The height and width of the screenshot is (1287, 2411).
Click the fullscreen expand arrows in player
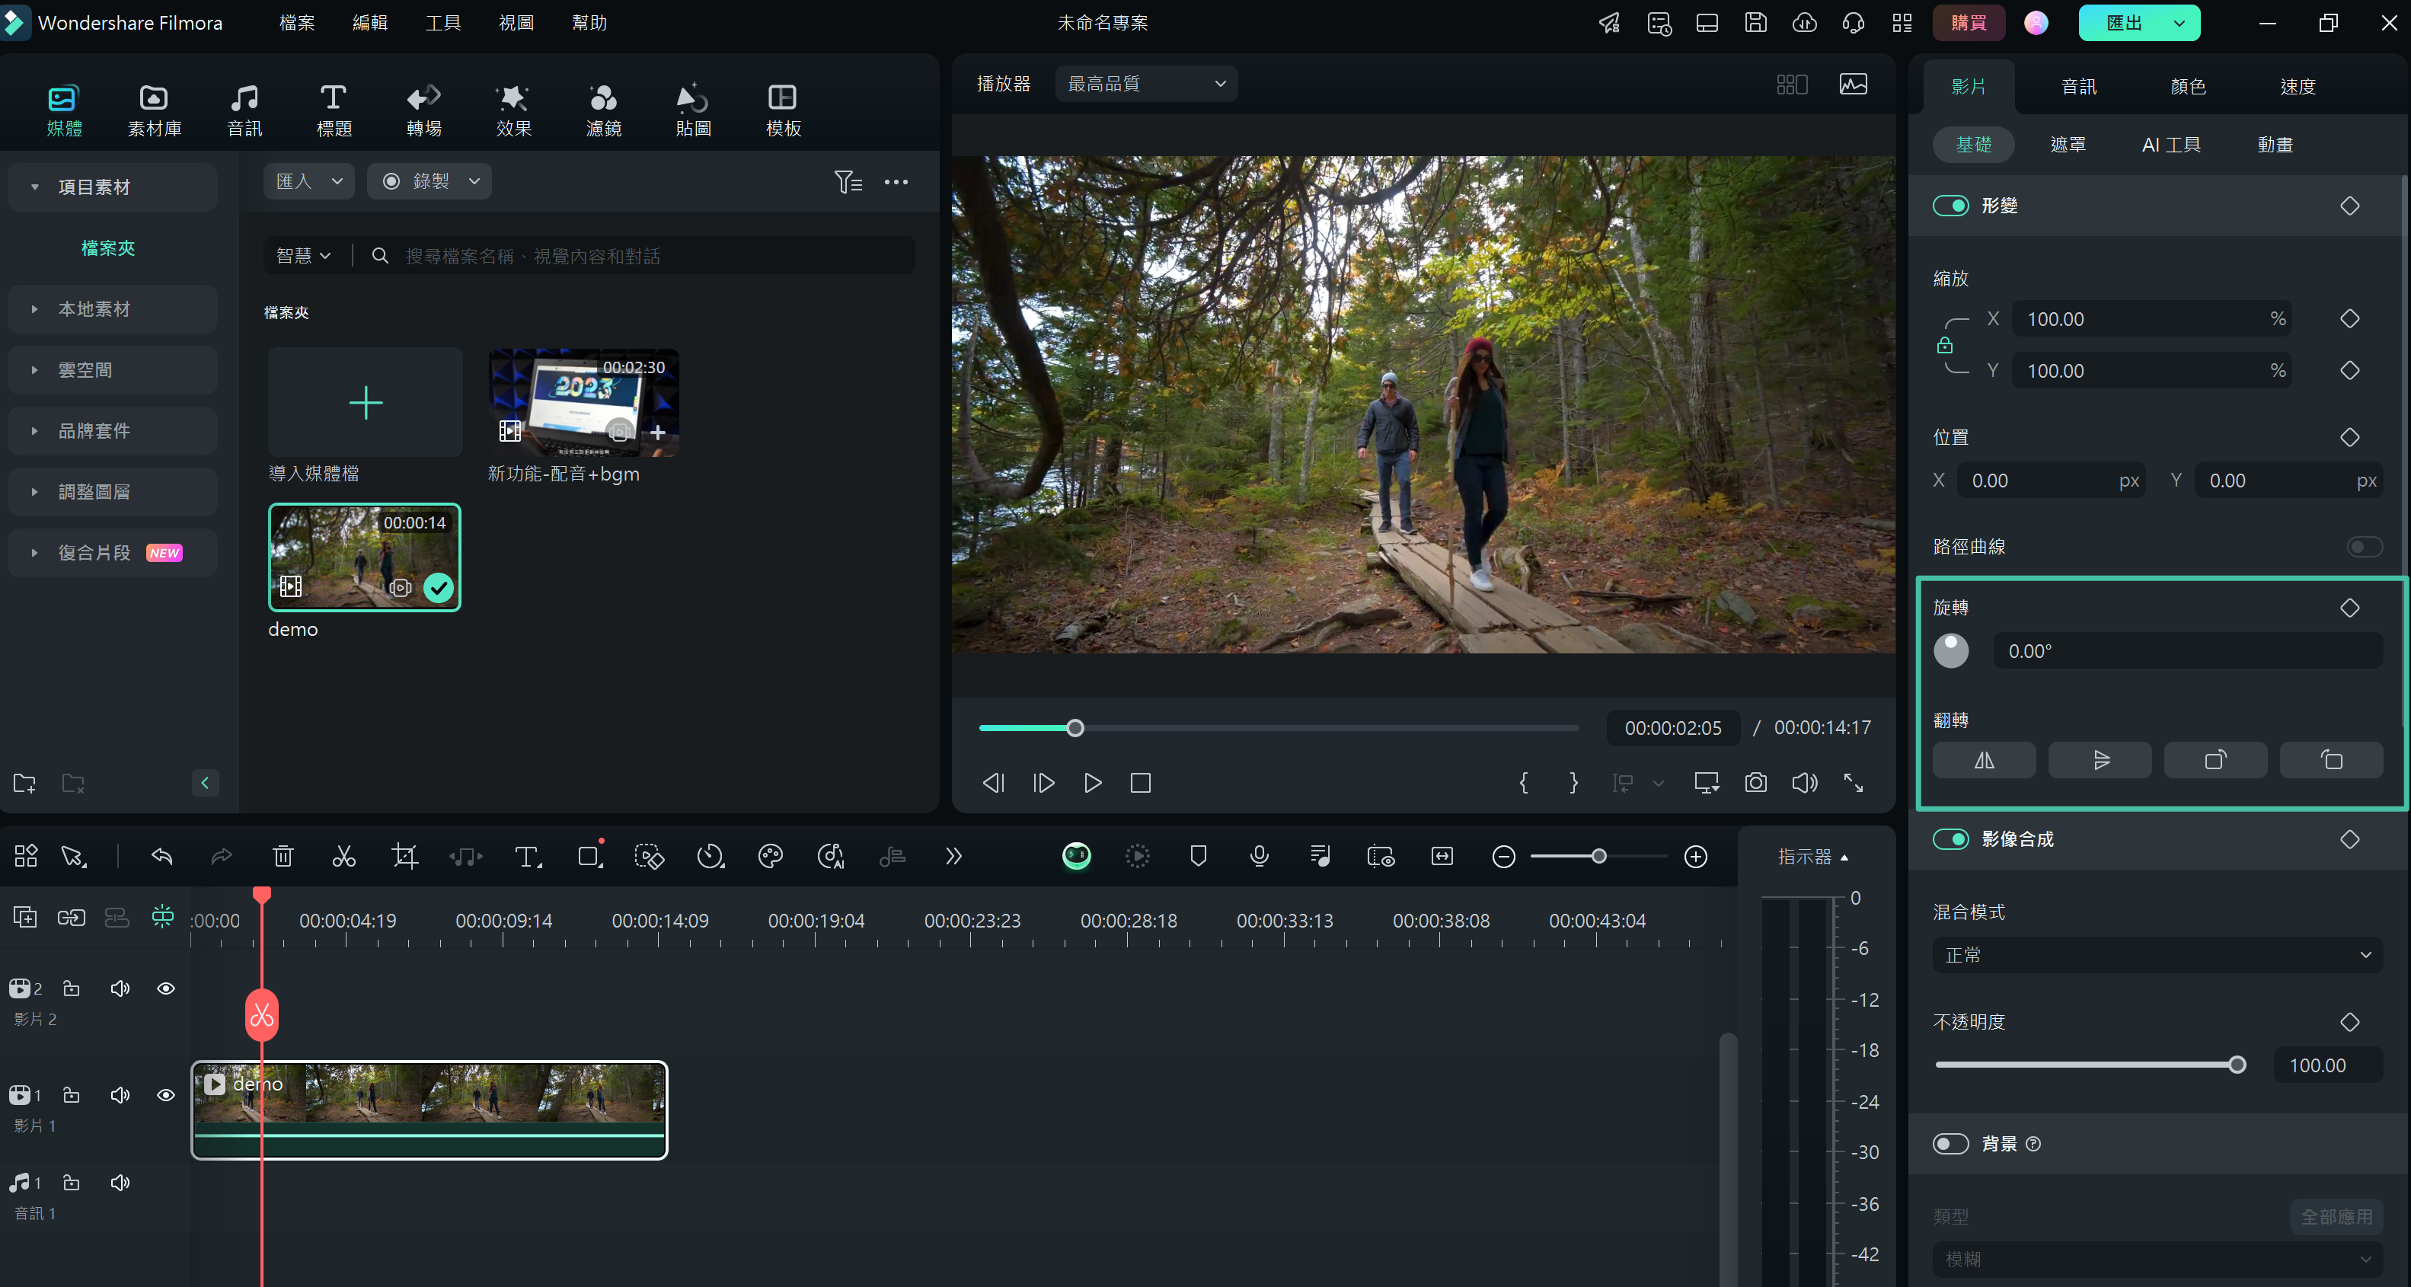click(x=1853, y=783)
